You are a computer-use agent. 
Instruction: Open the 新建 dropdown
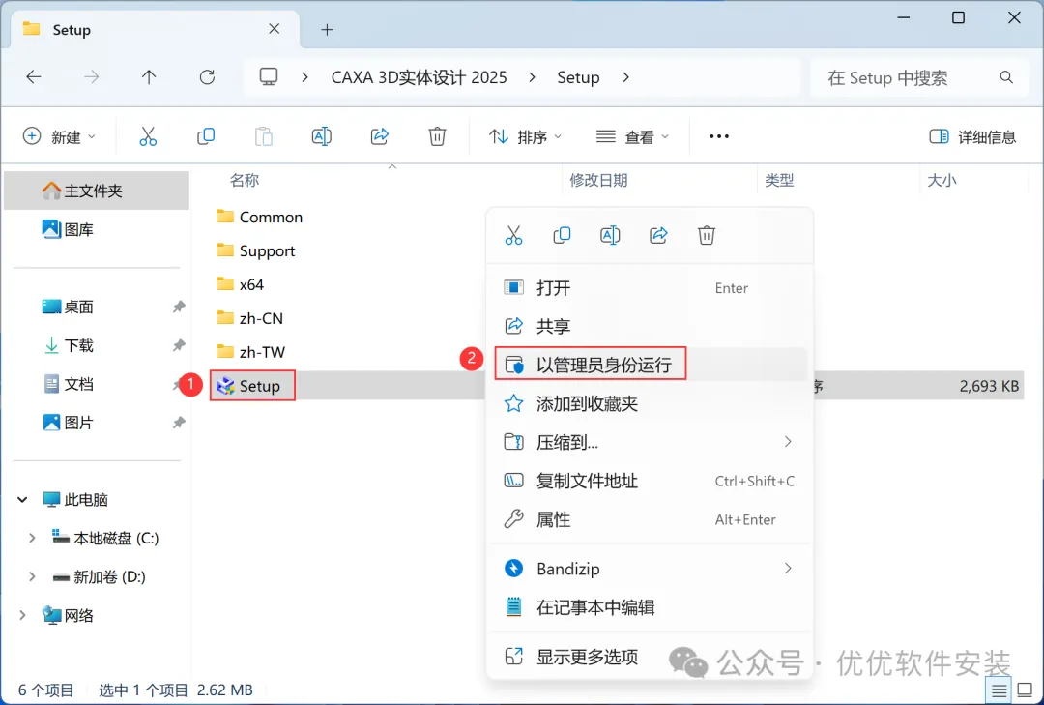(x=59, y=136)
